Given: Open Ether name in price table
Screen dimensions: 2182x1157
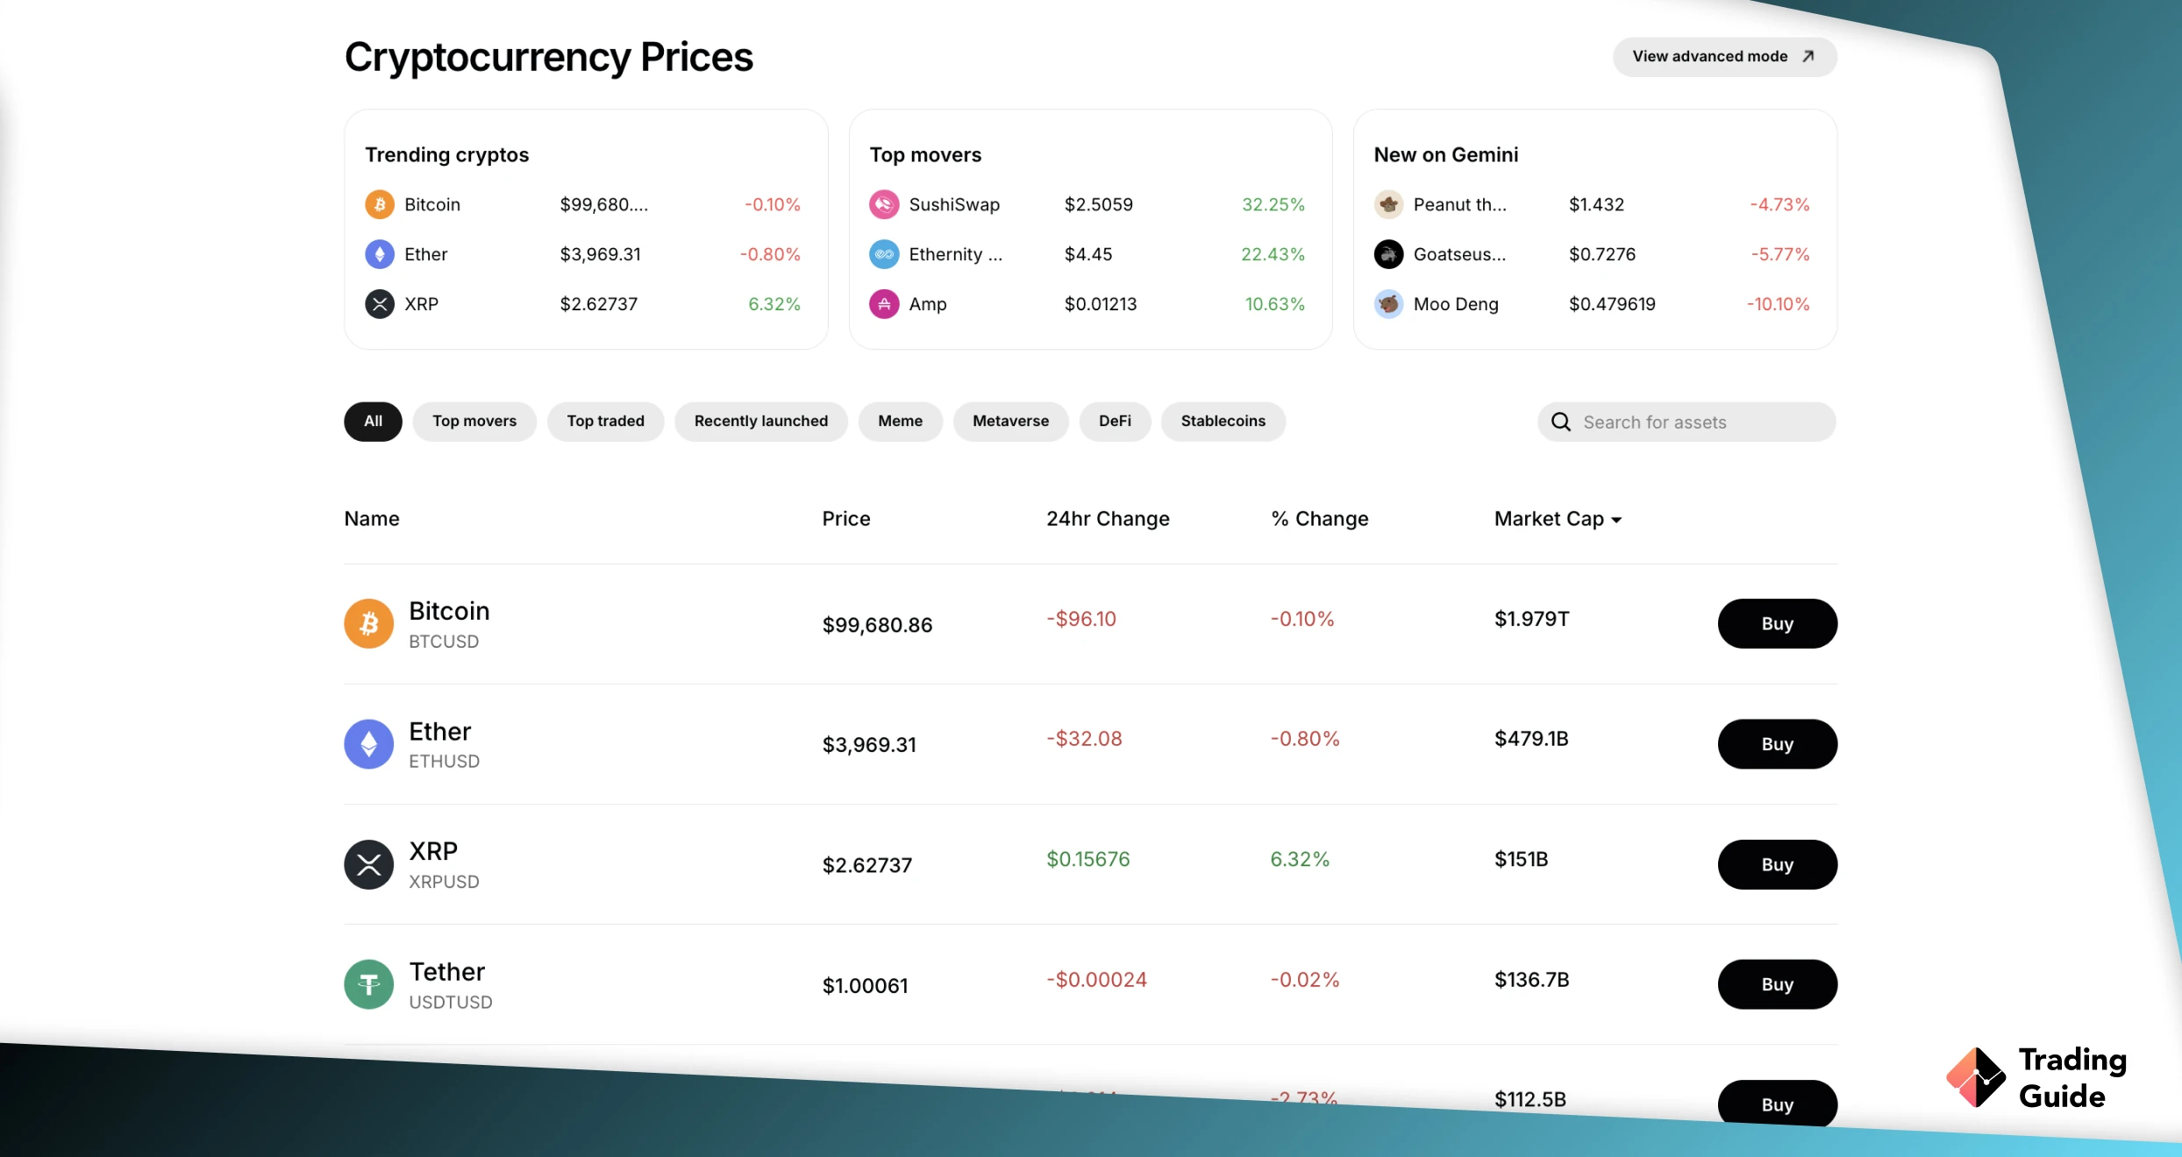Looking at the screenshot, I should (x=440, y=732).
